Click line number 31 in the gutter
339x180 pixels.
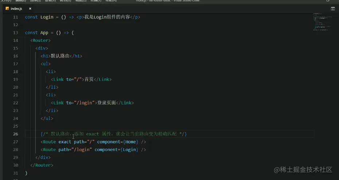16,173
